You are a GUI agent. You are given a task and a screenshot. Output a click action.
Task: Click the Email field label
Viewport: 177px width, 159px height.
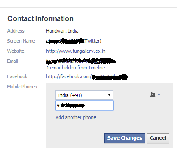pos(12,61)
